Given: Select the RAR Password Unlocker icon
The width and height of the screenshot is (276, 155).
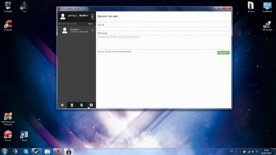Looking at the screenshot, I should (8, 119).
